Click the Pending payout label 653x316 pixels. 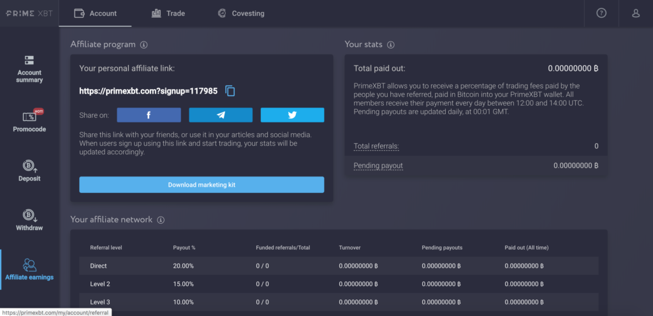(x=378, y=166)
